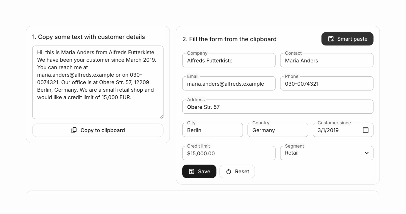Click inside the customer details text area
Screen dimensions: 406x214
(98, 82)
